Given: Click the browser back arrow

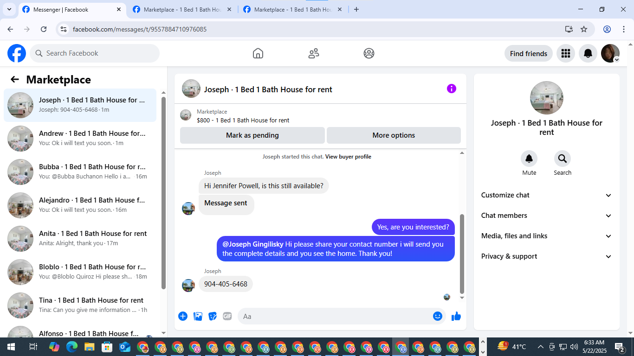Looking at the screenshot, I should [10, 29].
